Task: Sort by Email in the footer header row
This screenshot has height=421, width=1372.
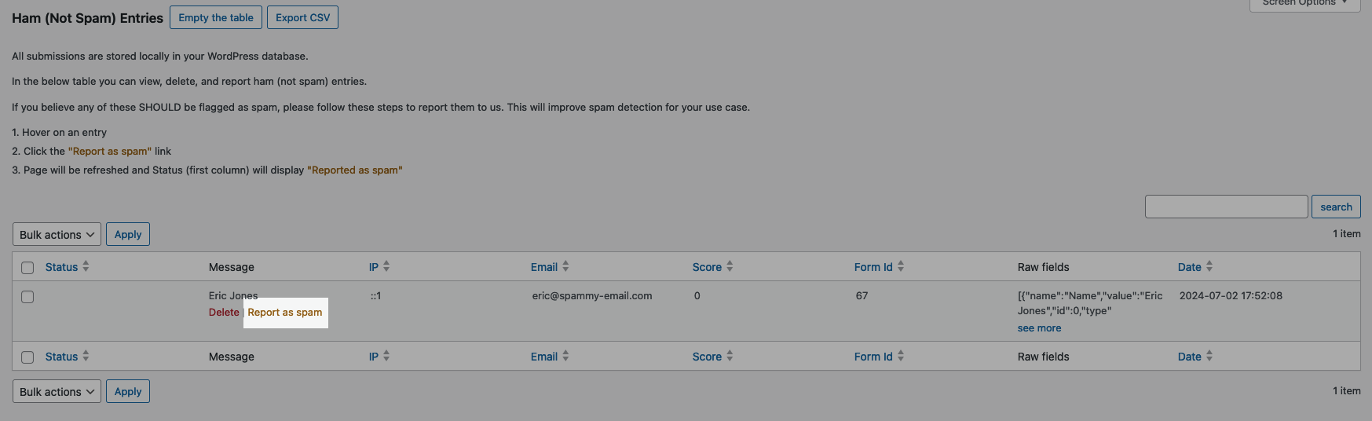Action: click(565, 357)
